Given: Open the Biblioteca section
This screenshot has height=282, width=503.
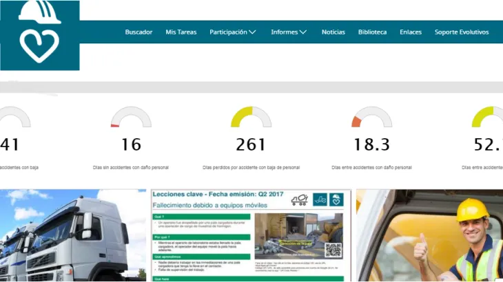Looking at the screenshot, I should tap(373, 32).
